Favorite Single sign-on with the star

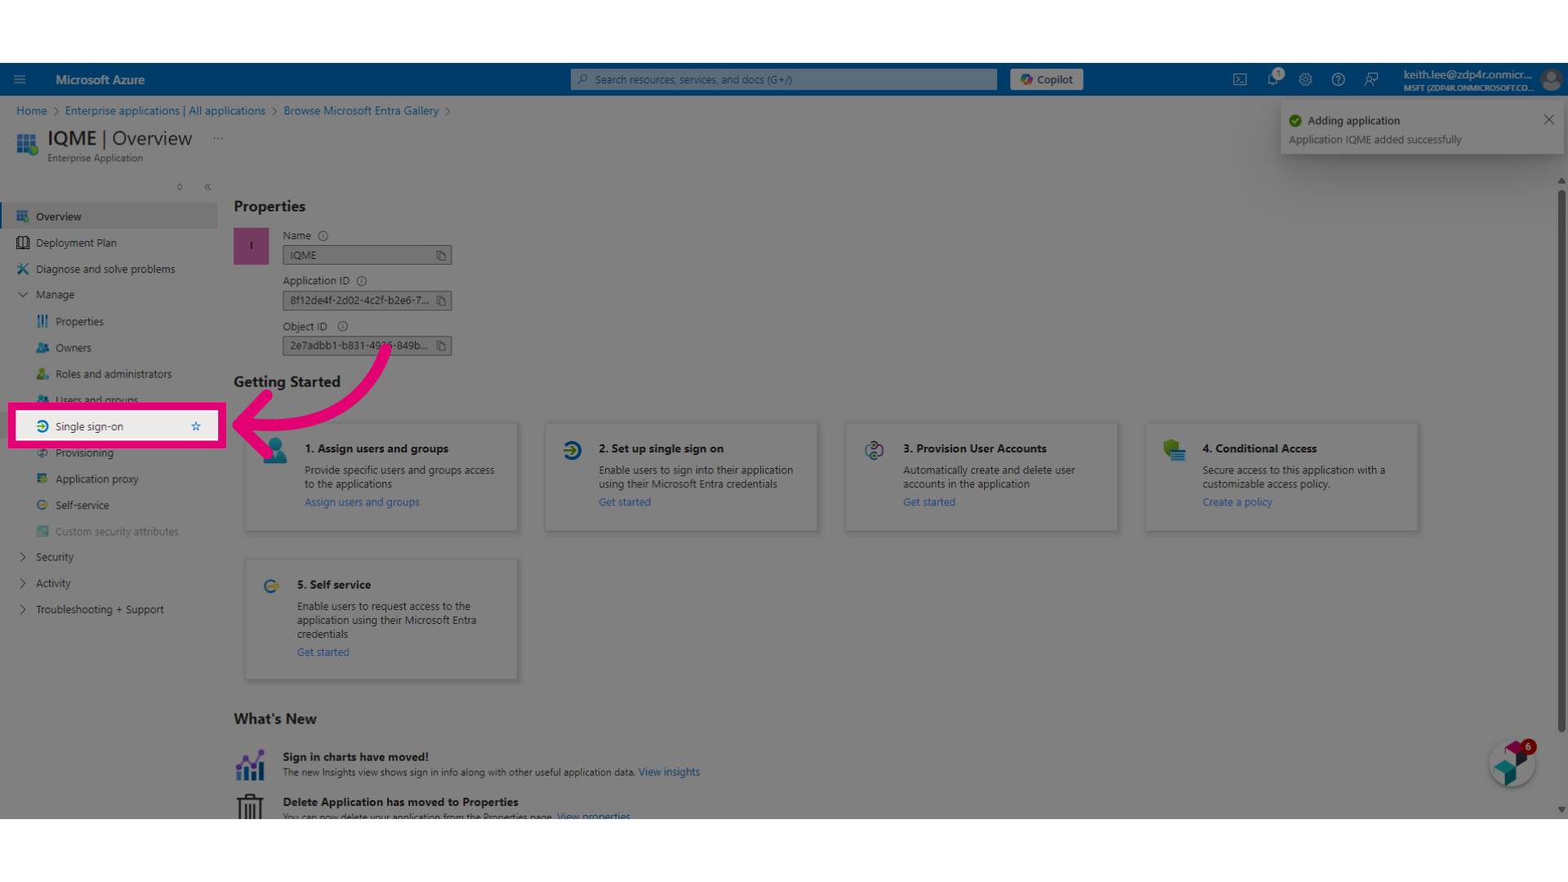[196, 426]
